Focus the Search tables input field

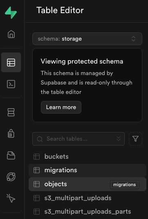(x=78, y=139)
